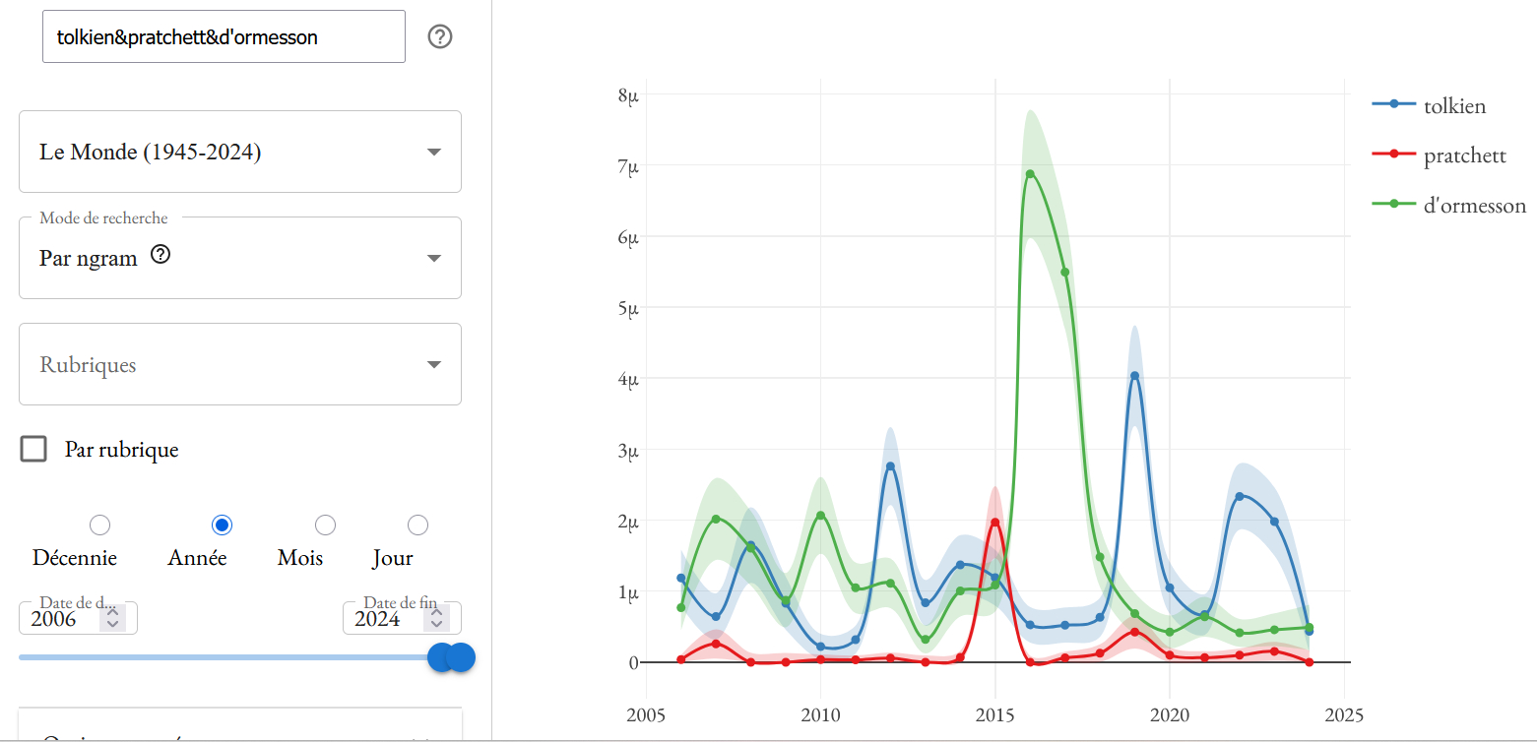Image resolution: width=1537 pixels, height=742 pixels.
Task: Click the up arrow on the start date stepper
Action: (113, 612)
